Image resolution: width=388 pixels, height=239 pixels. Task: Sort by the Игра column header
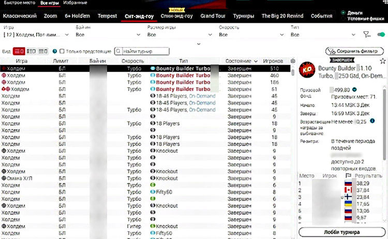click(x=22, y=61)
